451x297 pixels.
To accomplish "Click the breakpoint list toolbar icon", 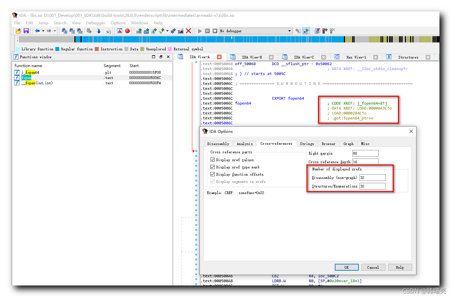I will 317,31.
